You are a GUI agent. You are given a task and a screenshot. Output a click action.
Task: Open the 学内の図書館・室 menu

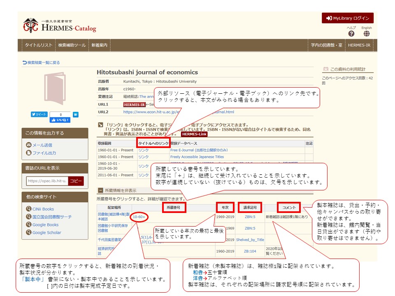point(326,45)
